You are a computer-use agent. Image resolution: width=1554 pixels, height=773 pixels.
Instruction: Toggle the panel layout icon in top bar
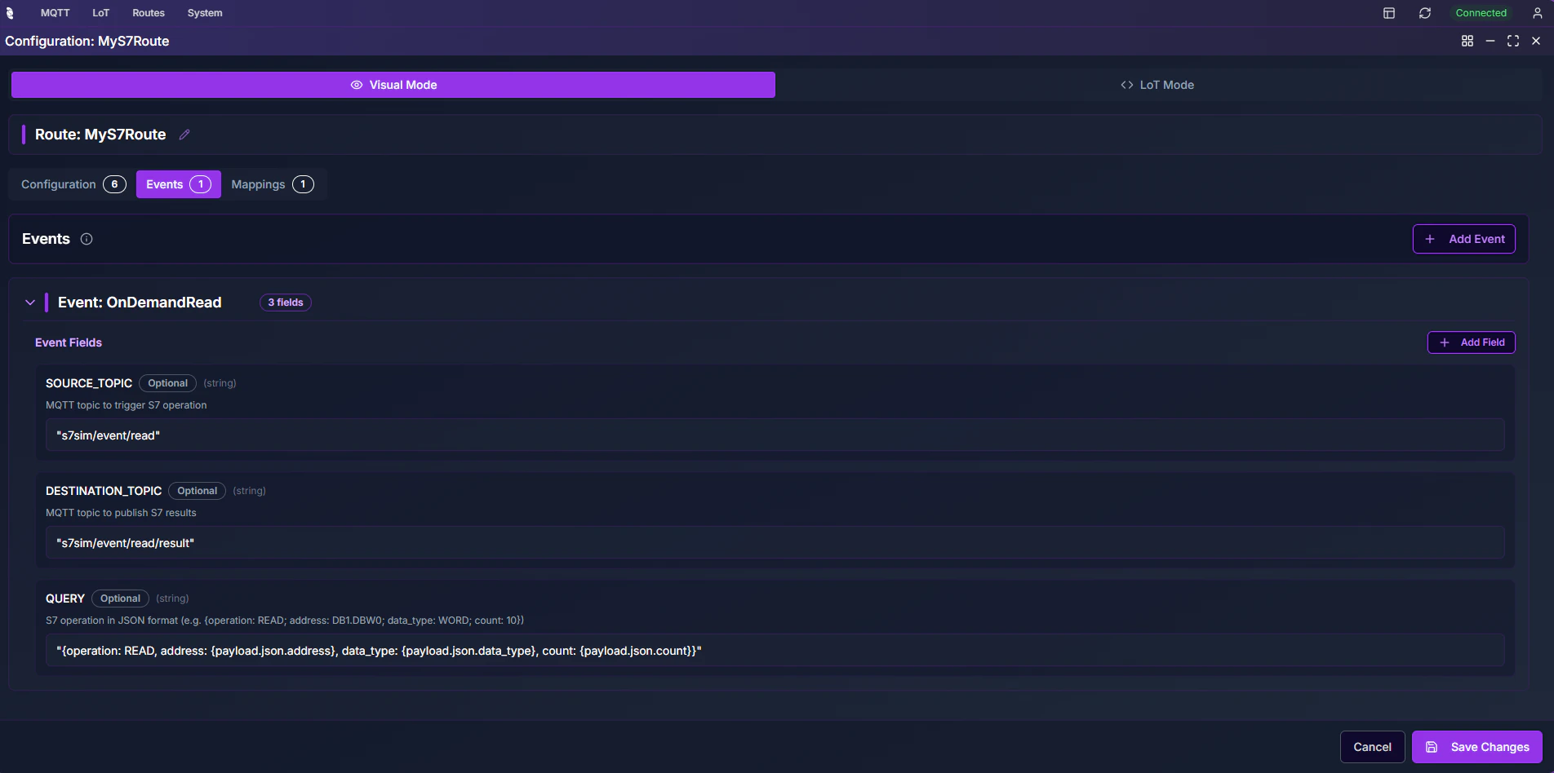point(1389,13)
